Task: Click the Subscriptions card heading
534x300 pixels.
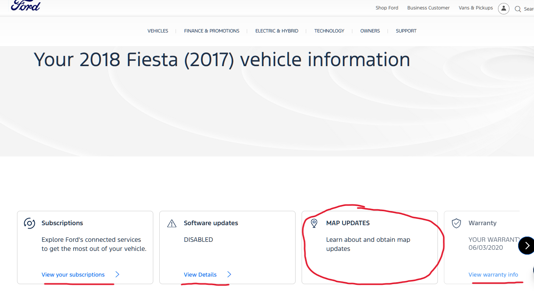Action: [x=62, y=223]
